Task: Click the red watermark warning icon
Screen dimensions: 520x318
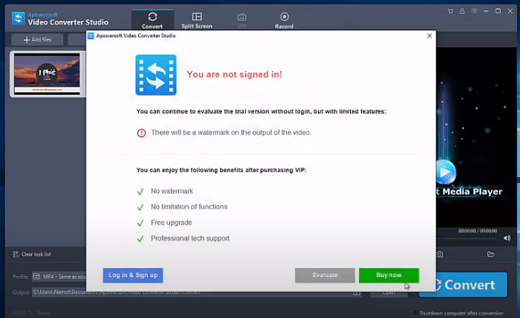Action: point(141,133)
